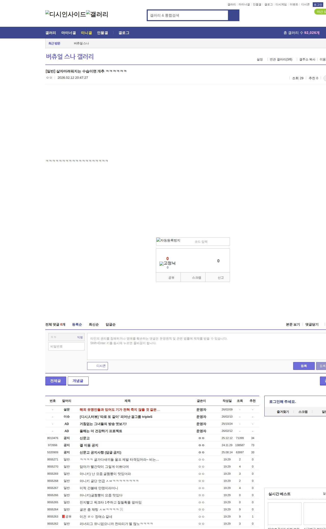Click the 자동등록방지 captcha image
Screen dimensions: 326x529
pos(168,240)
